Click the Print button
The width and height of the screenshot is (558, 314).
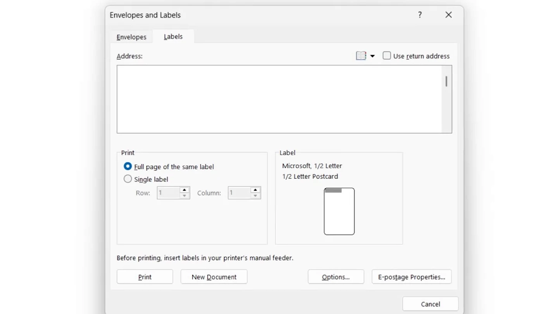tap(145, 277)
